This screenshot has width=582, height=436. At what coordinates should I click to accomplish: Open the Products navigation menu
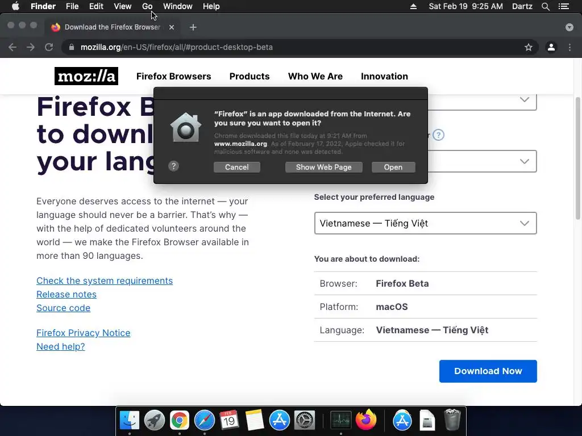(250, 77)
